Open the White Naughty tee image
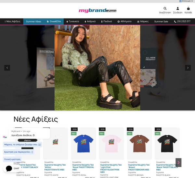 coord(56,144)
